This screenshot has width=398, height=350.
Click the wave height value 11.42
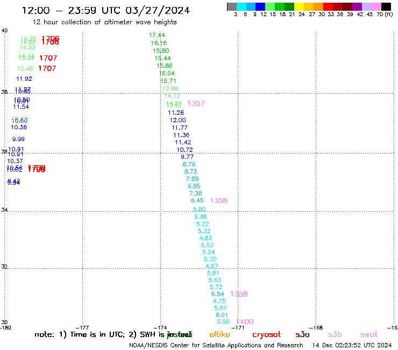pyautogui.click(x=183, y=142)
